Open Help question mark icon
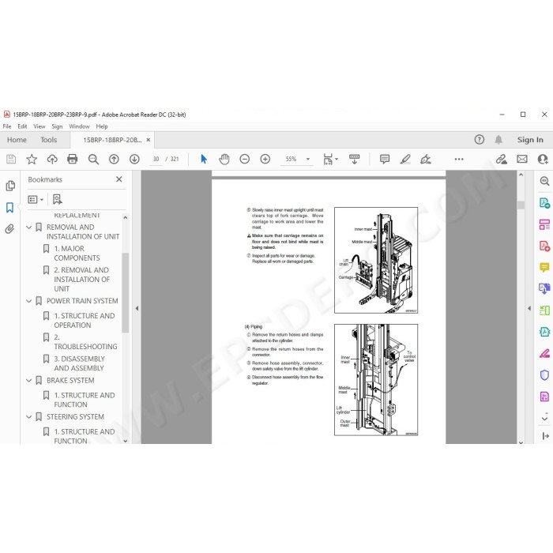The height and width of the screenshot is (553, 553). pyautogui.click(x=480, y=140)
